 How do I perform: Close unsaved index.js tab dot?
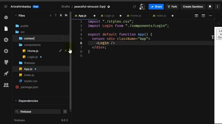point(172,16)
